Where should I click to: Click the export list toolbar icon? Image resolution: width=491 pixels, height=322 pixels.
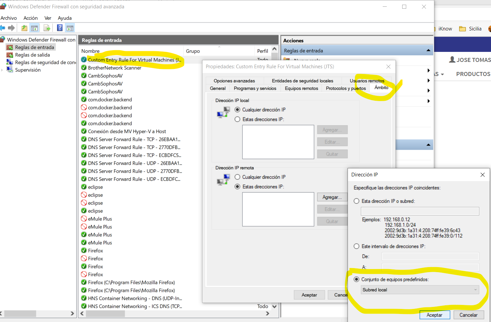47,28
